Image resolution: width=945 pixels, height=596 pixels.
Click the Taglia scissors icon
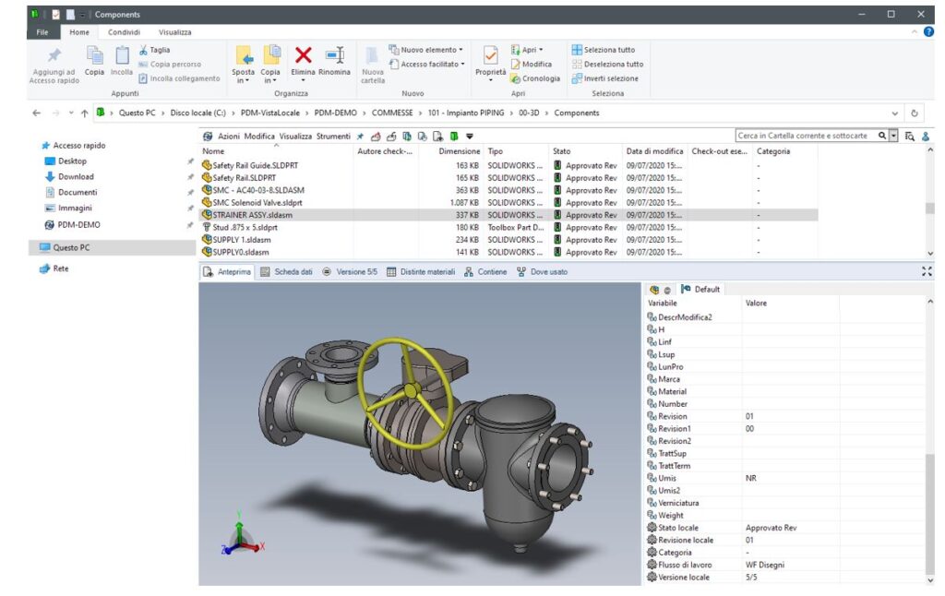tap(144, 50)
